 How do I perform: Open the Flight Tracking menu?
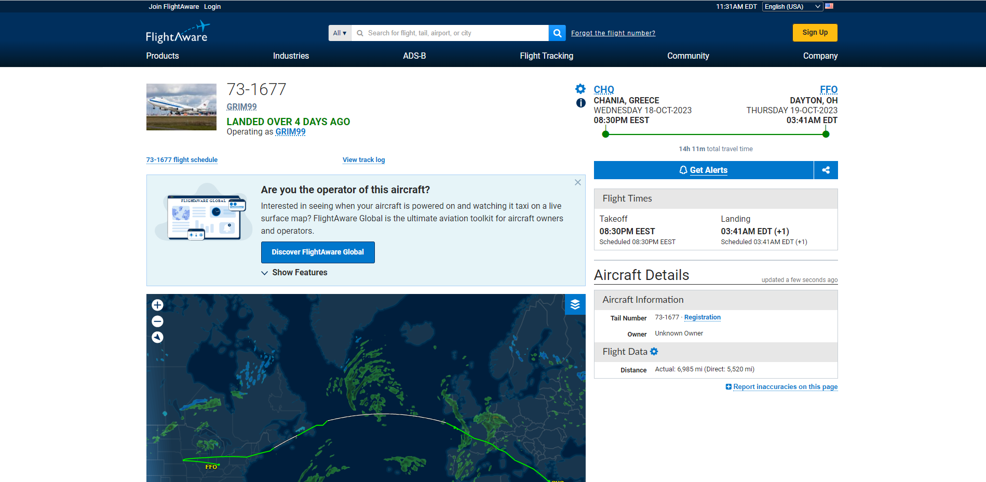[547, 56]
